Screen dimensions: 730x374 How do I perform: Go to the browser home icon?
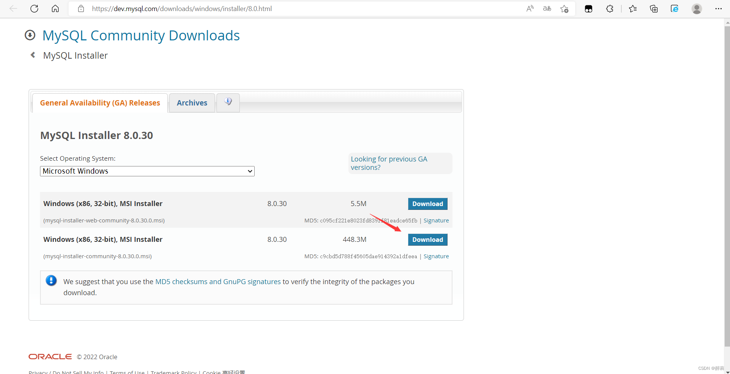click(x=55, y=8)
